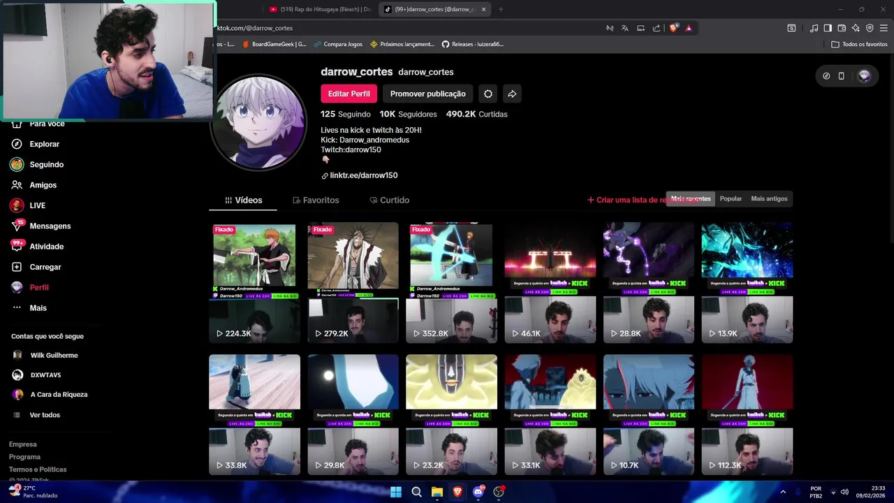This screenshot has height=503, width=894.
Task: Click the Editar Perfil button
Action: point(349,94)
